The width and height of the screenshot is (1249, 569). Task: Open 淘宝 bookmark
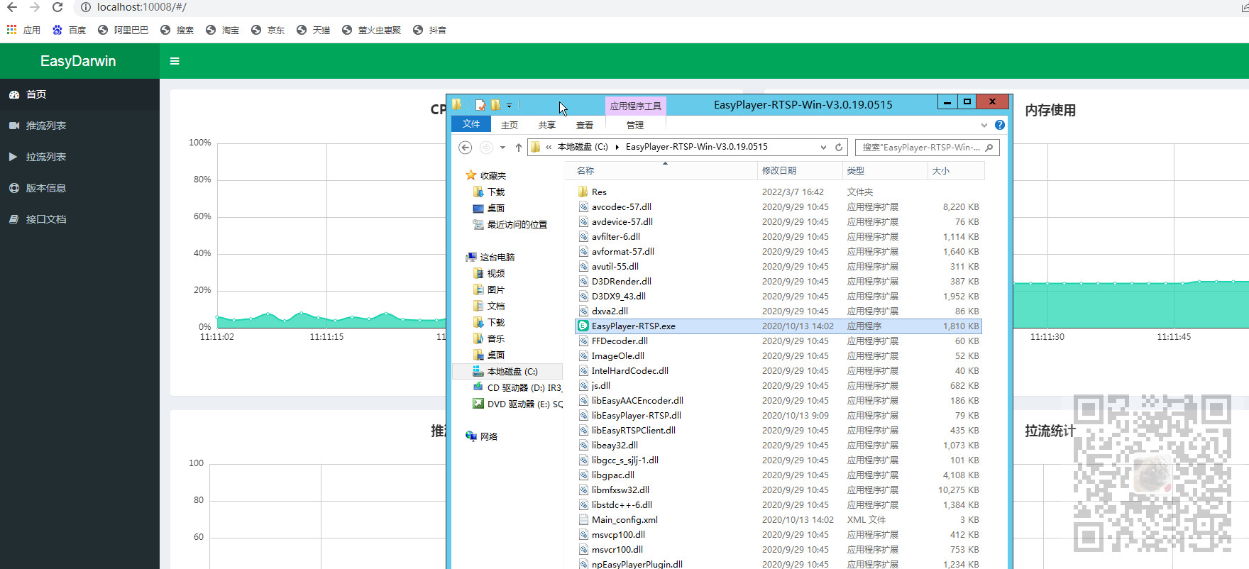pos(223,30)
